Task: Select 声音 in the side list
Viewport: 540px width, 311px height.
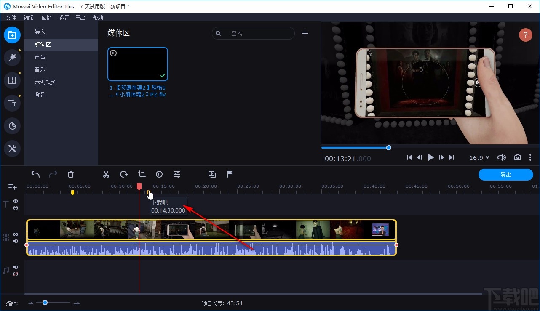Action: coord(61,57)
